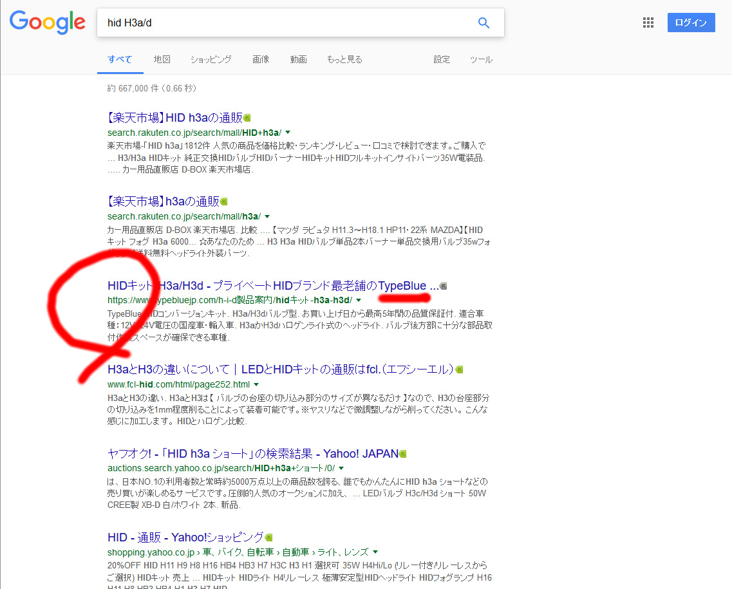Expand dropdown arrow next to search.rakuten.co.jp/search/mall/h3a/

[267, 216]
